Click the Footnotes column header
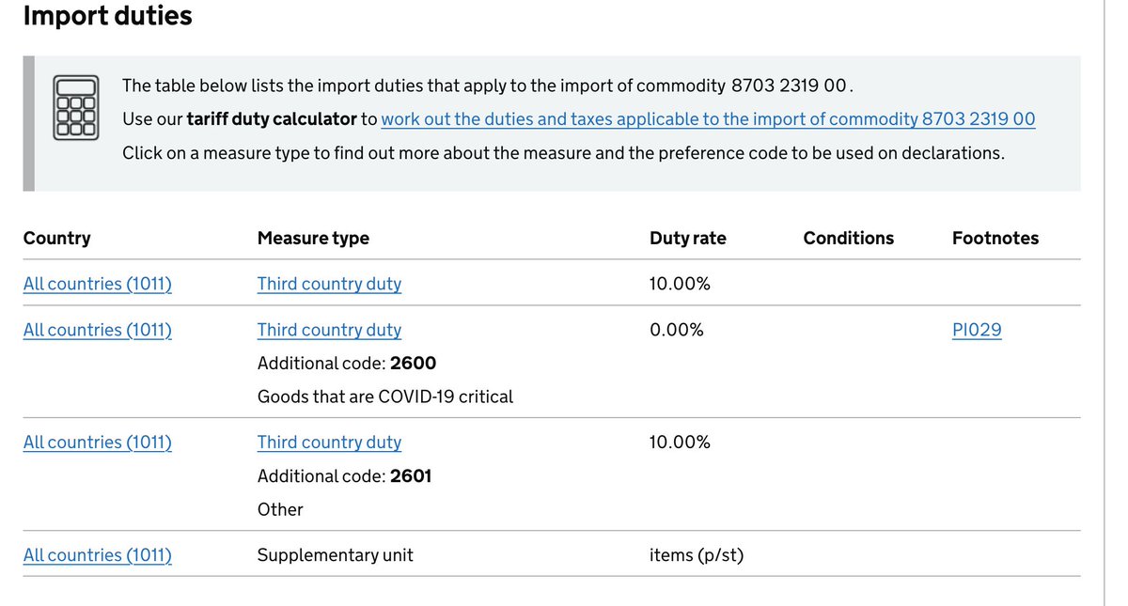Viewport: 1128px width, 606px height. point(995,239)
